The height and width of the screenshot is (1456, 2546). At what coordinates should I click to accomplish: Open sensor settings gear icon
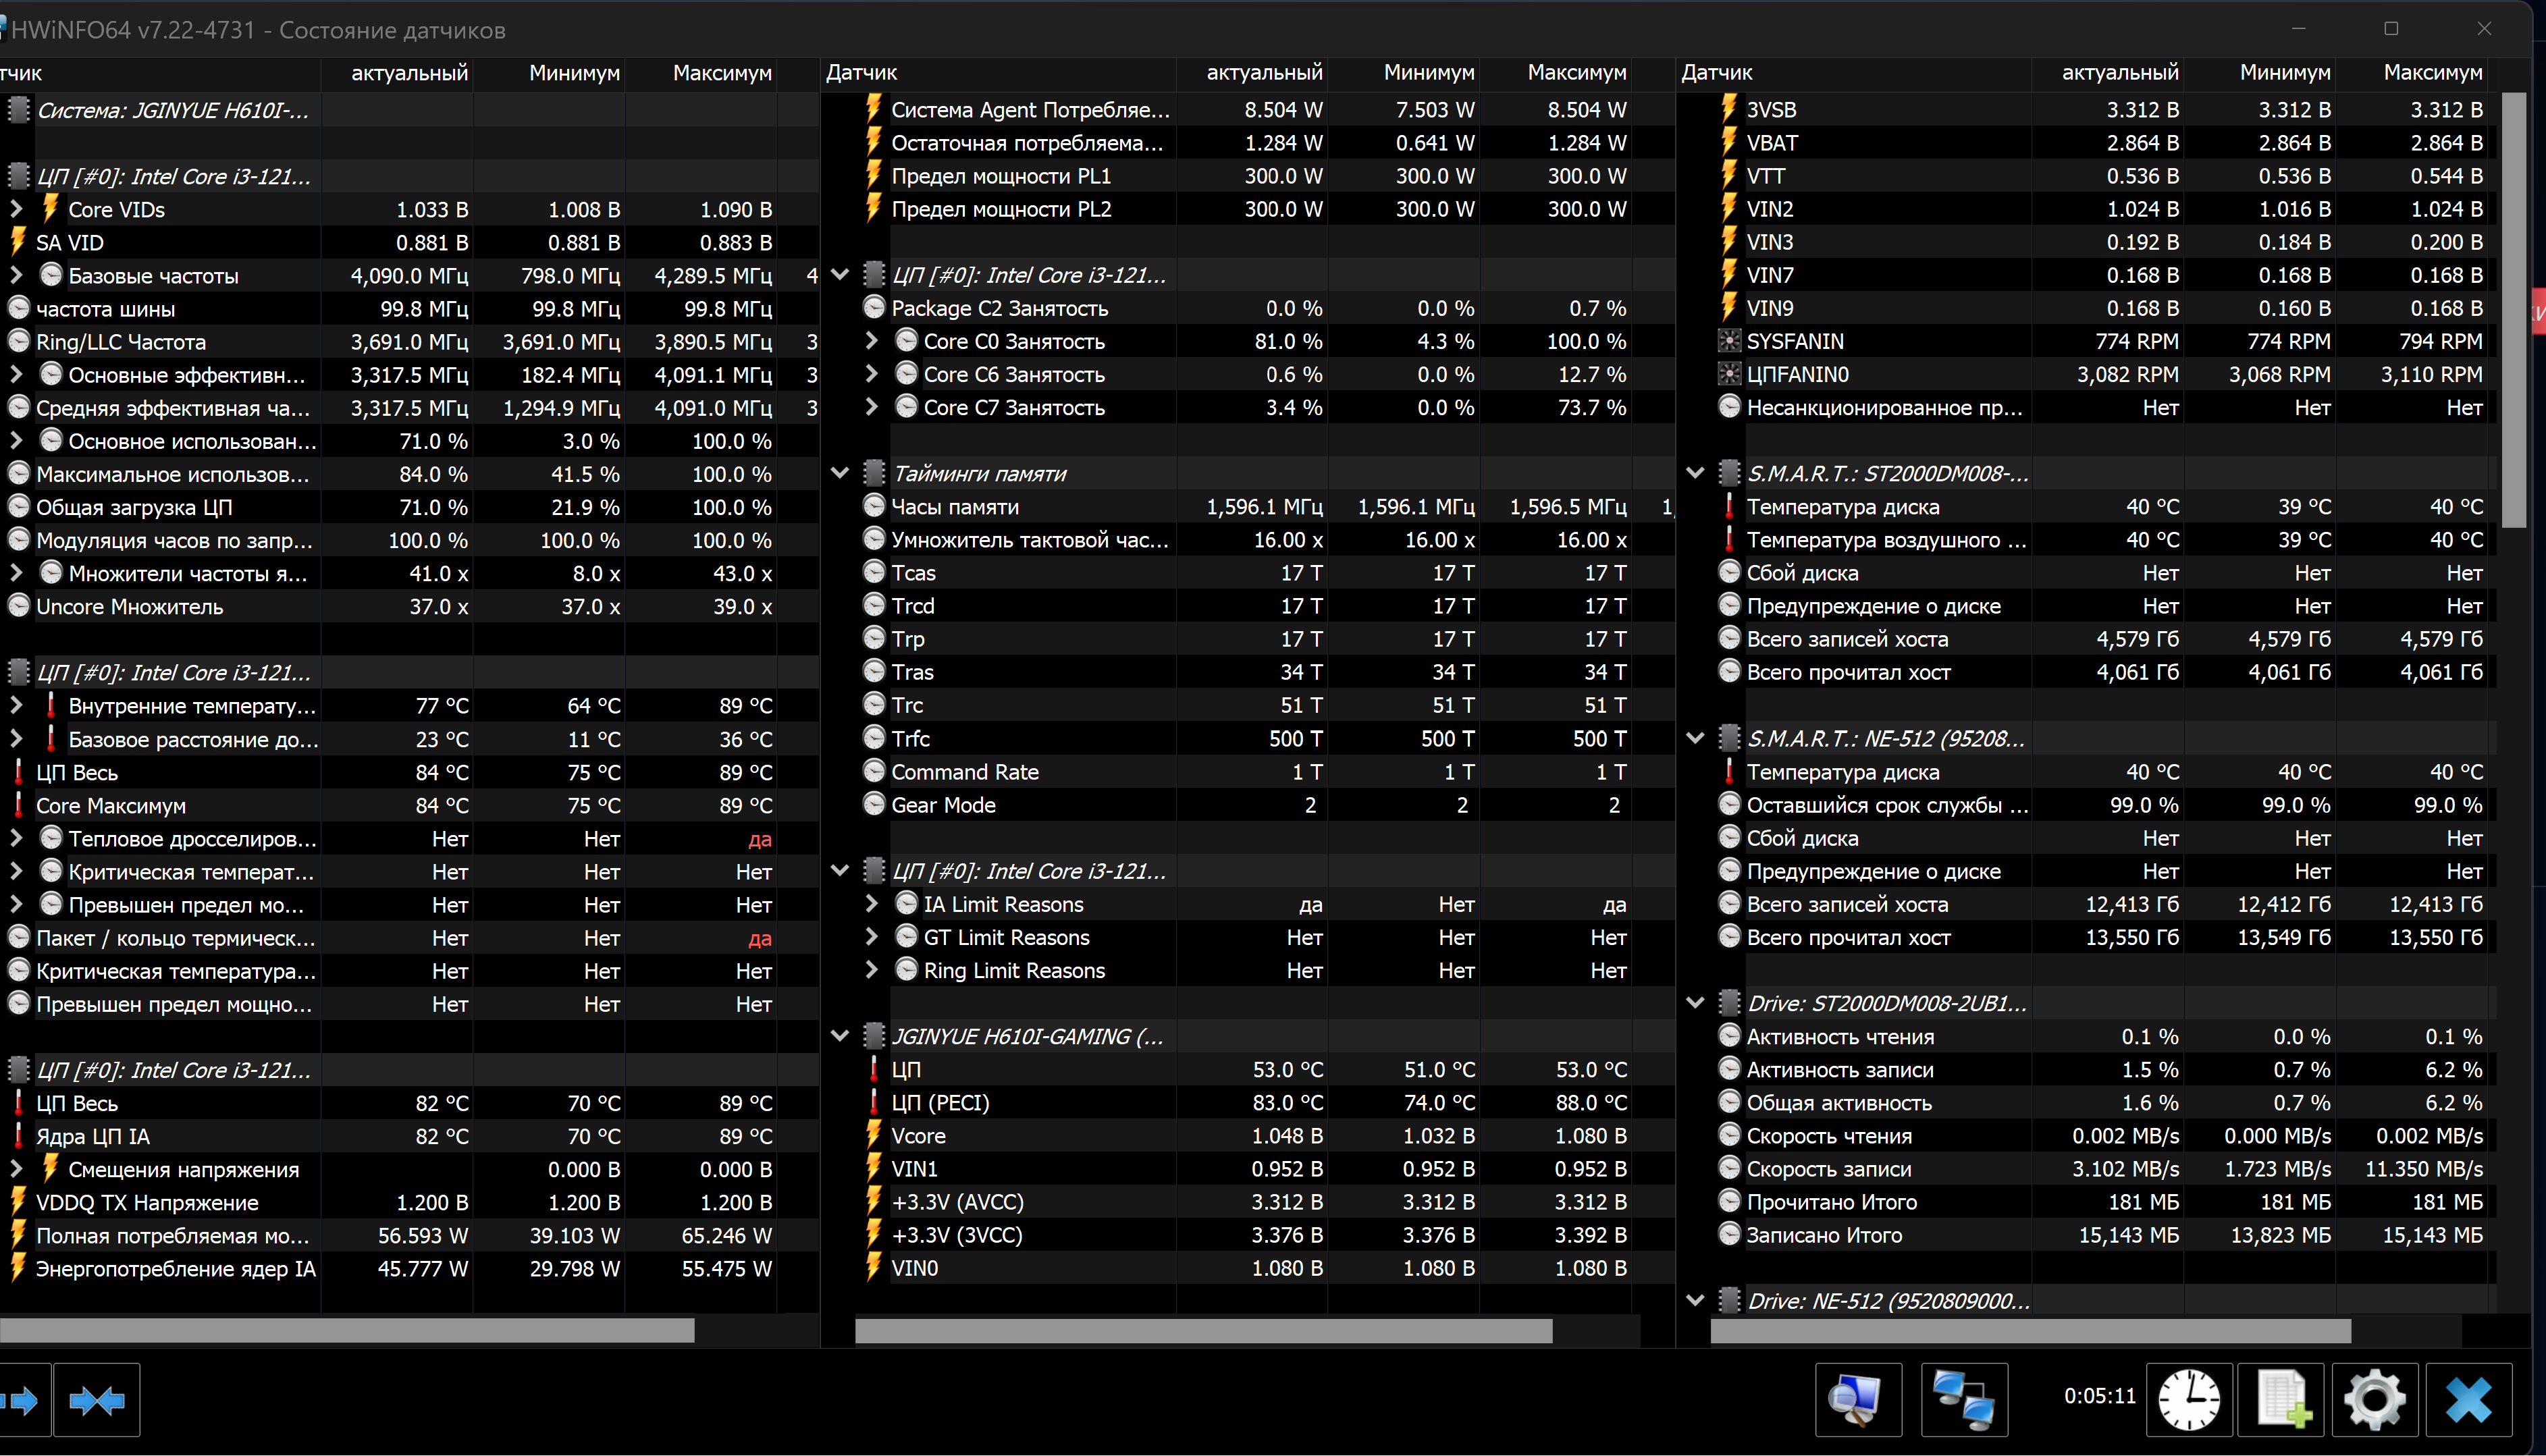[x=2375, y=1400]
